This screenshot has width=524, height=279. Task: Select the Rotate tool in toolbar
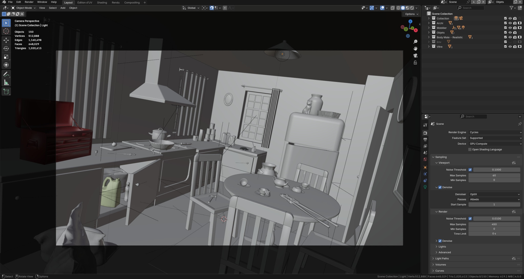(x=6, y=49)
